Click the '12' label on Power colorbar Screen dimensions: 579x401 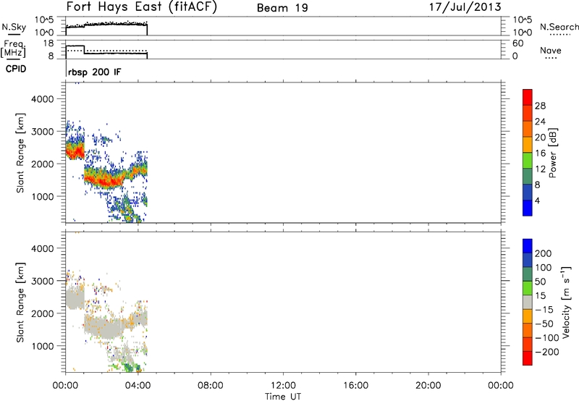pos(540,169)
